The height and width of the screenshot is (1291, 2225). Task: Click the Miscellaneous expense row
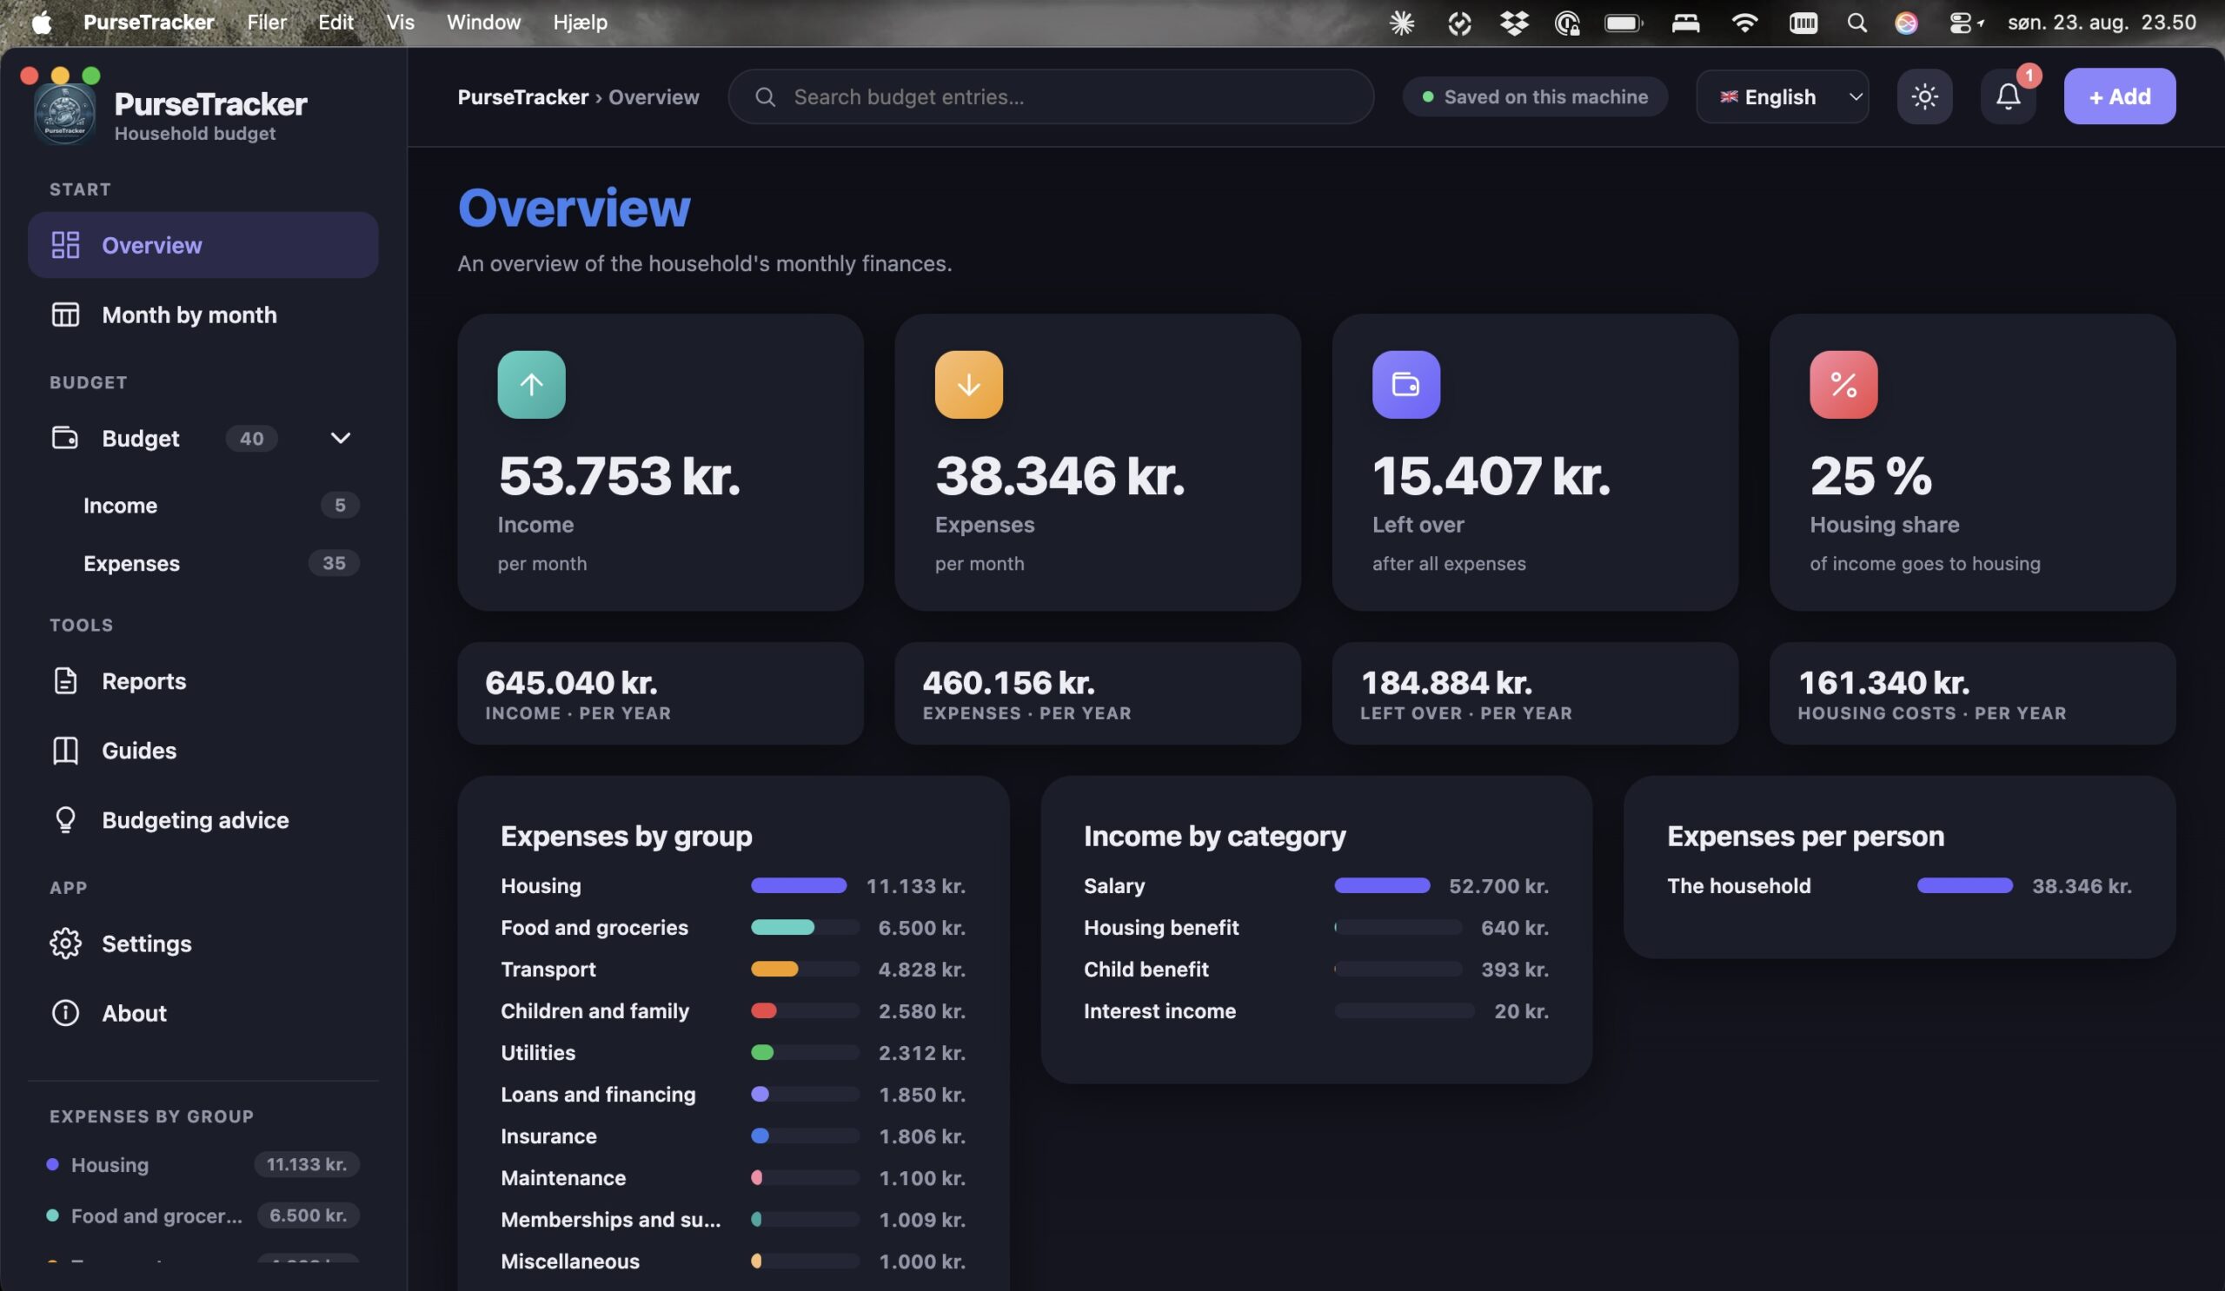pos(733,1261)
